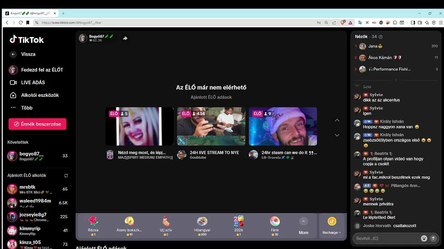Click the Nézők info question icon
The height and width of the screenshot is (249, 444).
point(381,37)
